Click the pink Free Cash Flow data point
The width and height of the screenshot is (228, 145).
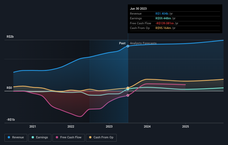click(x=128, y=95)
